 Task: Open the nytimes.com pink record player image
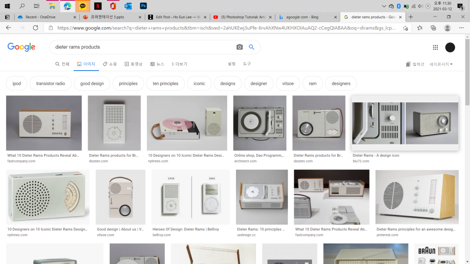coord(187,123)
